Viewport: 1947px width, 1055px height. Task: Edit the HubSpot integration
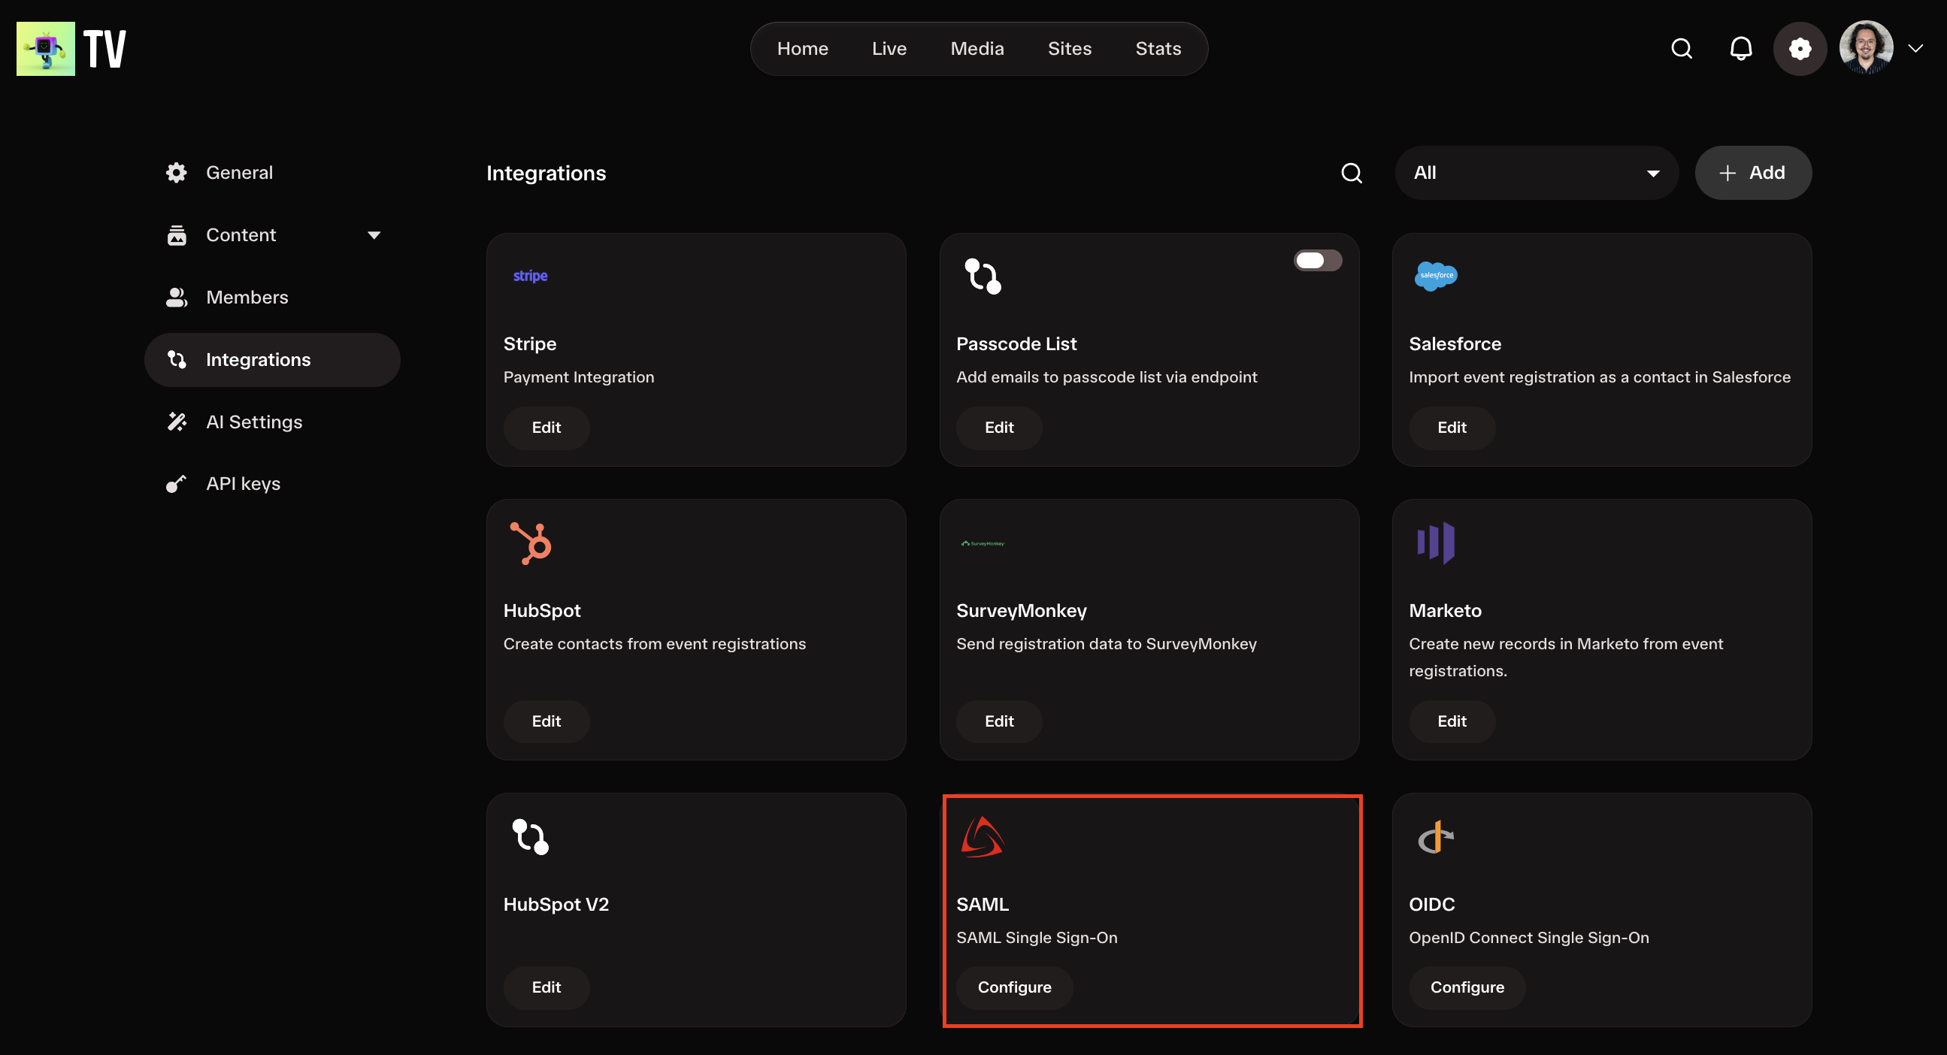pyautogui.click(x=547, y=721)
